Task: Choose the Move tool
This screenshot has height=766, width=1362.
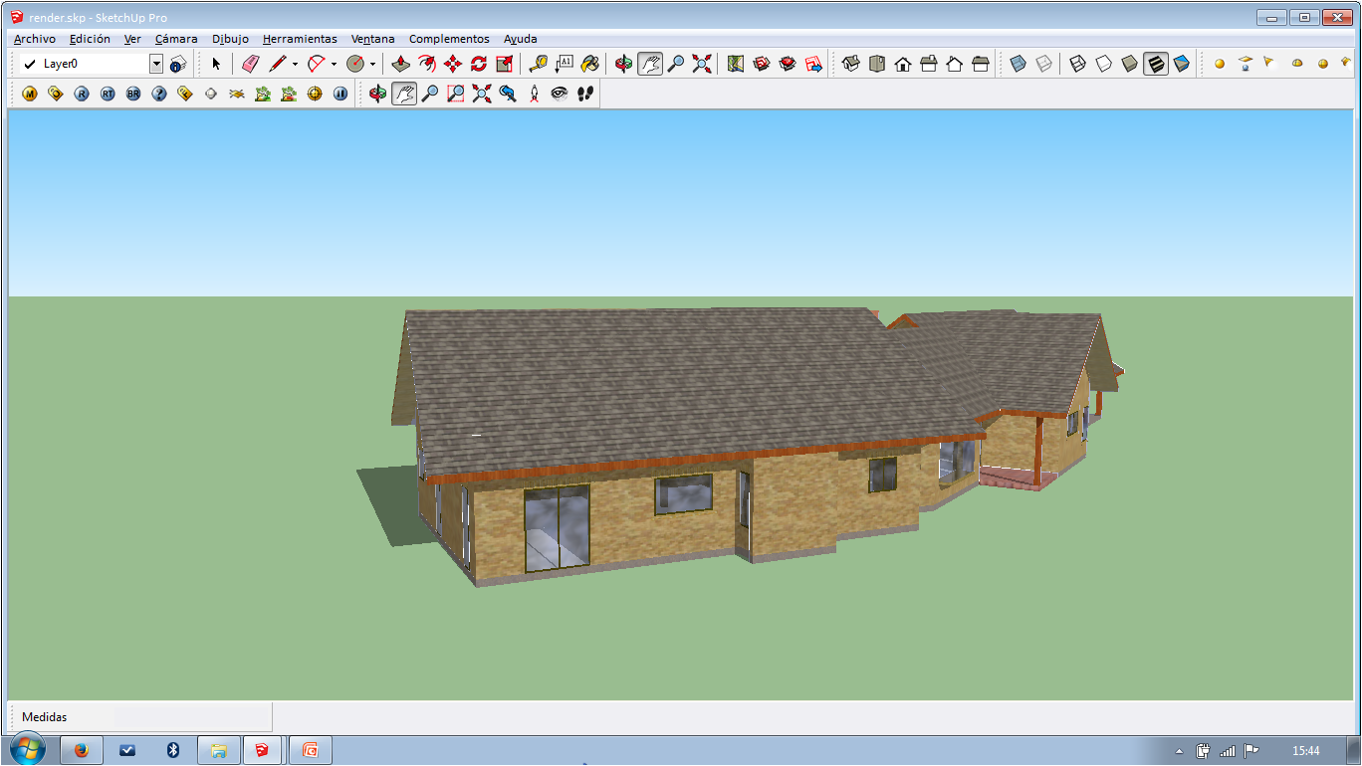Action: (453, 64)
